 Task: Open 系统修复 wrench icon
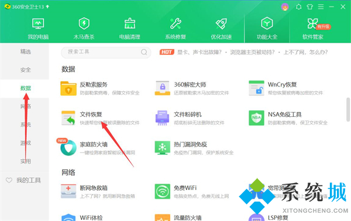tap(175, 23)
